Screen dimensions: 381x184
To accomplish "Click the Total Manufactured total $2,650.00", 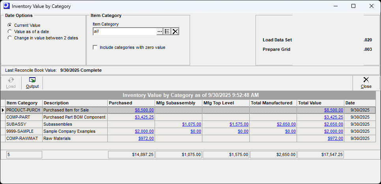I will tap(273, 154).
